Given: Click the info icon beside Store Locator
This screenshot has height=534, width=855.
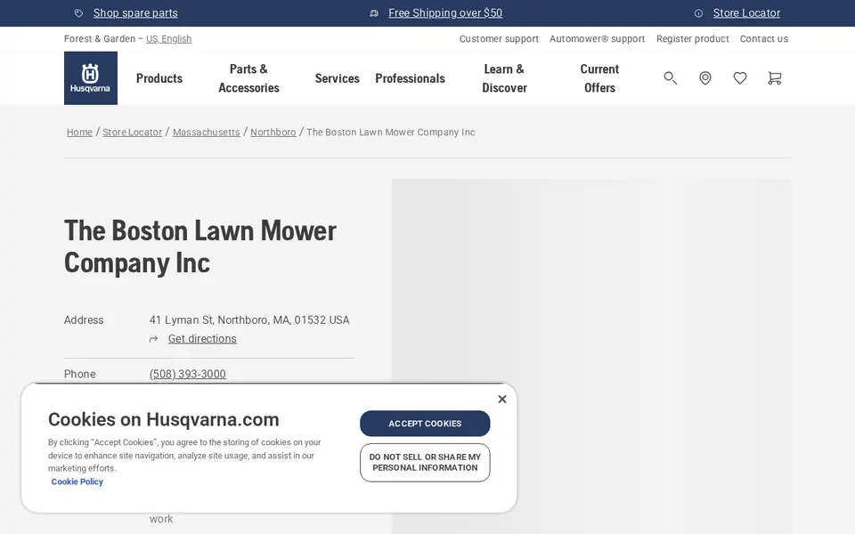Looking at the screenshot, I should tap(698, 13).
